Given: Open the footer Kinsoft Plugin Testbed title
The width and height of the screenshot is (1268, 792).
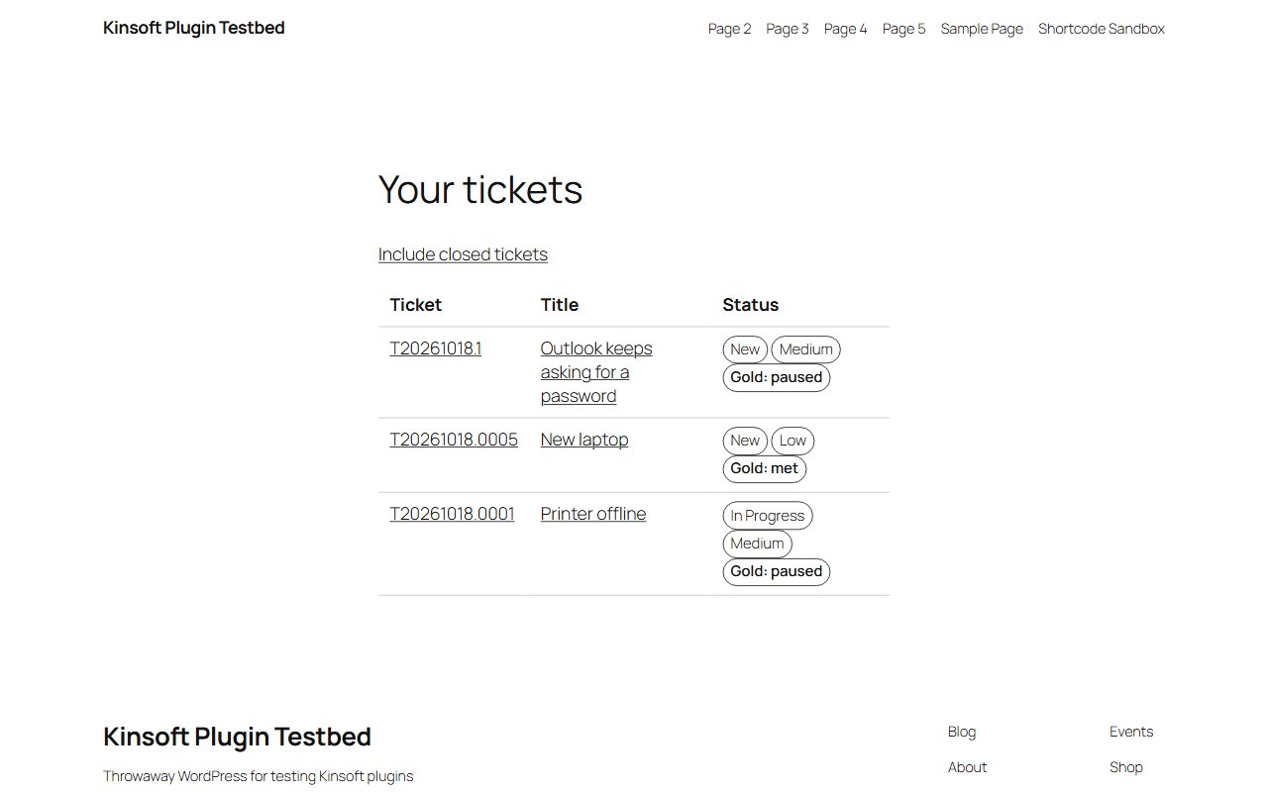Looking at the screenshot, I should (237, 737).
